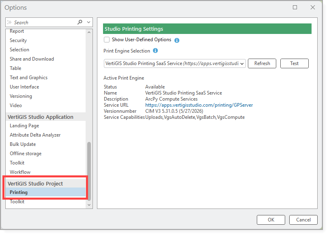329x236 pixels.
Task: Click the sidebar scroll down arrow
Action: [x=89, y=205]
